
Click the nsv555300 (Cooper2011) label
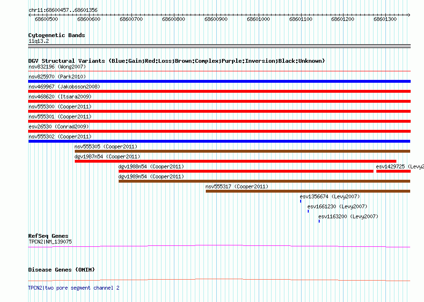point(60,107)
